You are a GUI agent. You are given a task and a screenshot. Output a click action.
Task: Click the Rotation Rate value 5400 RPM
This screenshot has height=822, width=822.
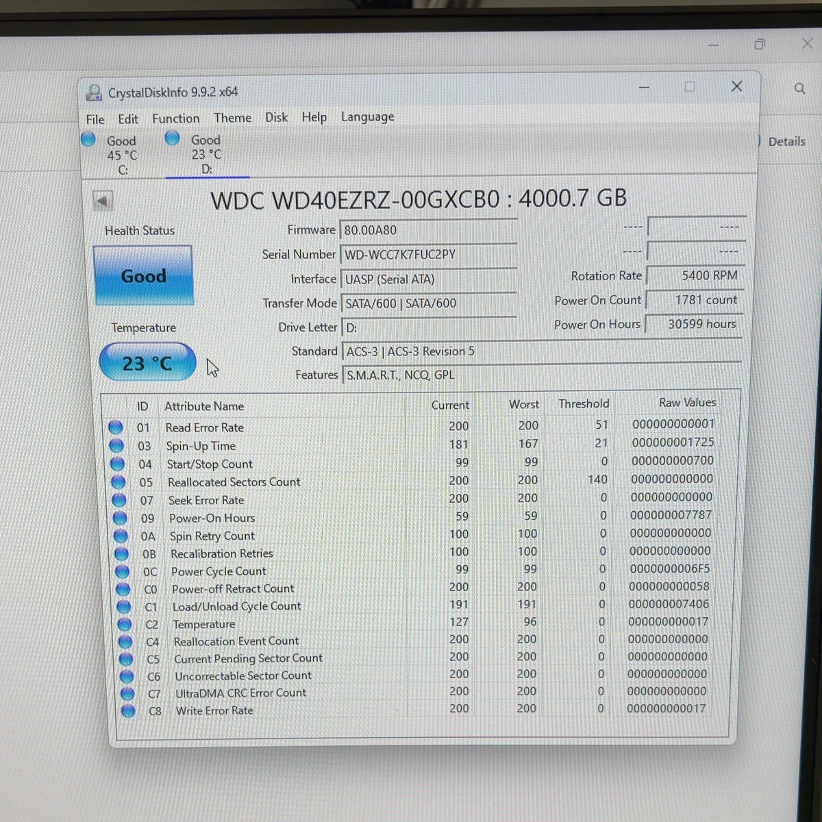[x=695, y=275]
